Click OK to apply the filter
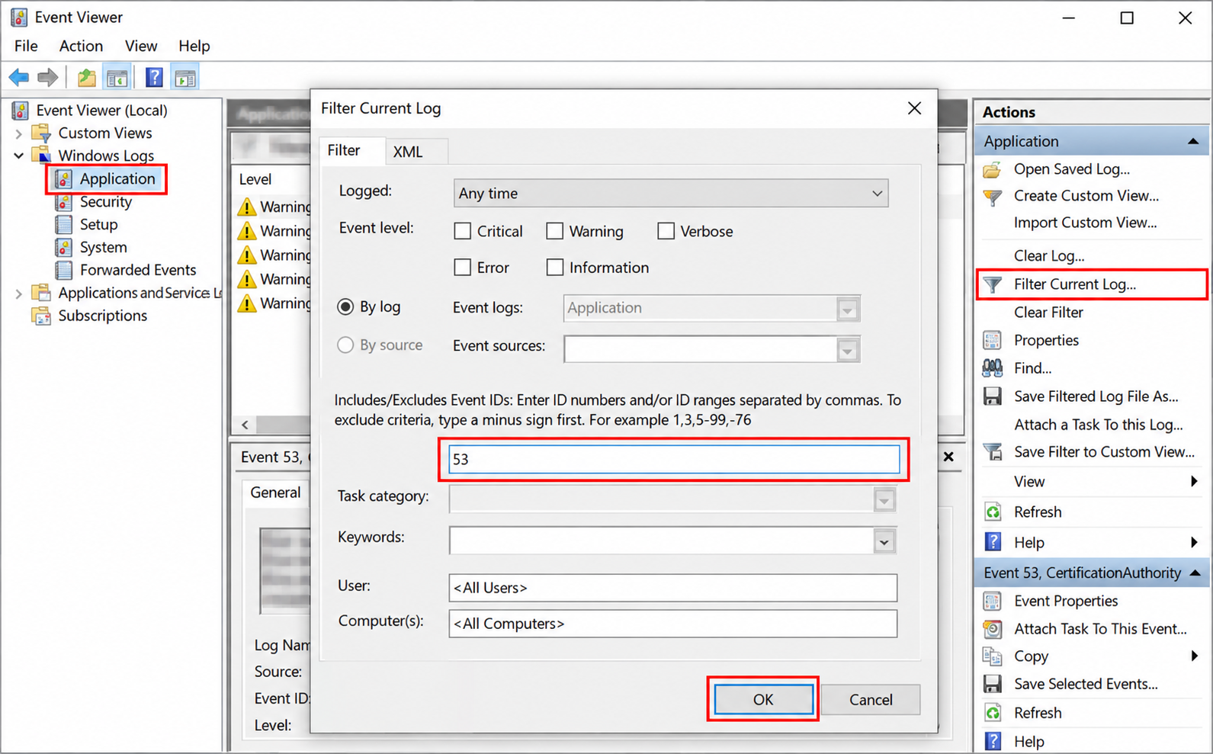The height and width of the screenshot is (754, 1213). pos(763,699)
